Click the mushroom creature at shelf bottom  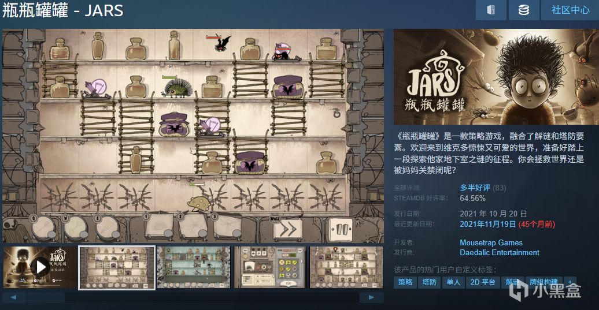[199, 204]
